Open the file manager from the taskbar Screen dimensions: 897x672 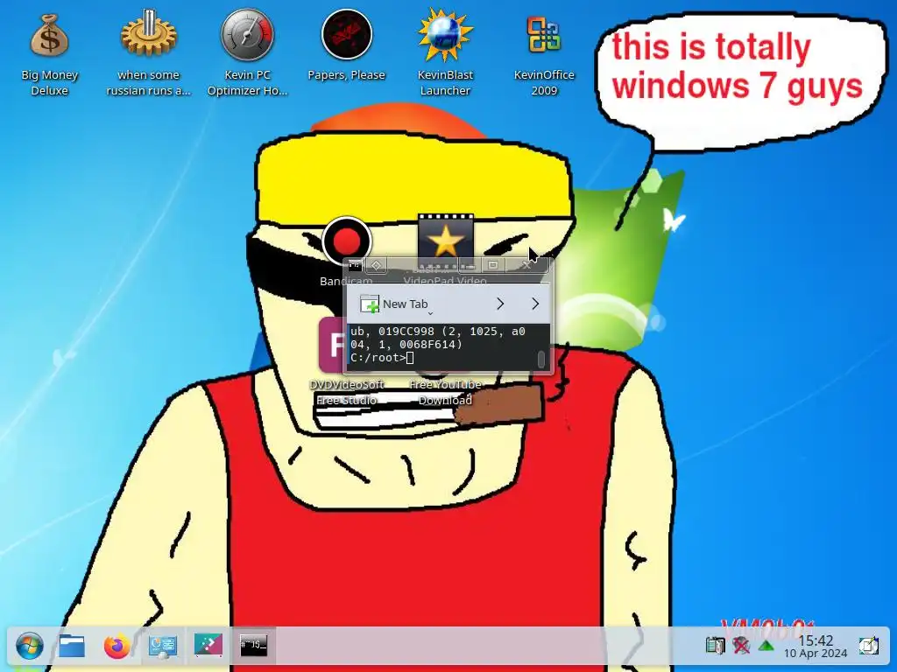point(72,647)
